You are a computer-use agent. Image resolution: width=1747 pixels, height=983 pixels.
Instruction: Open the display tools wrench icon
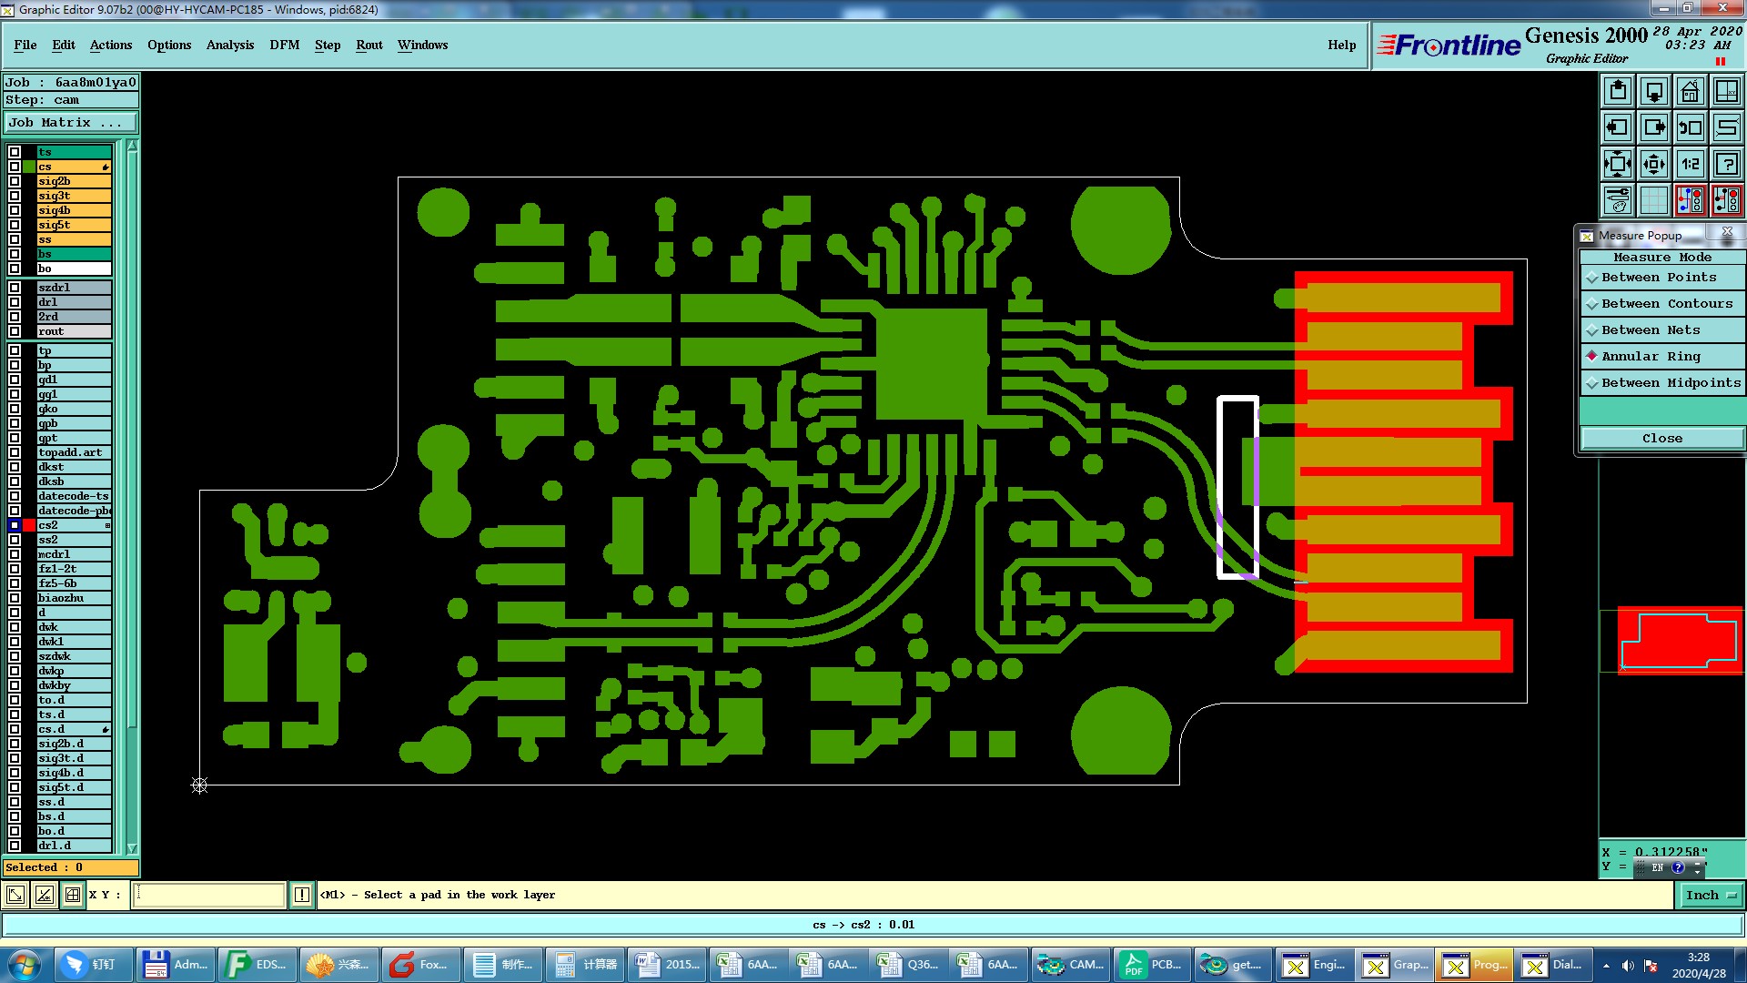1617,200
